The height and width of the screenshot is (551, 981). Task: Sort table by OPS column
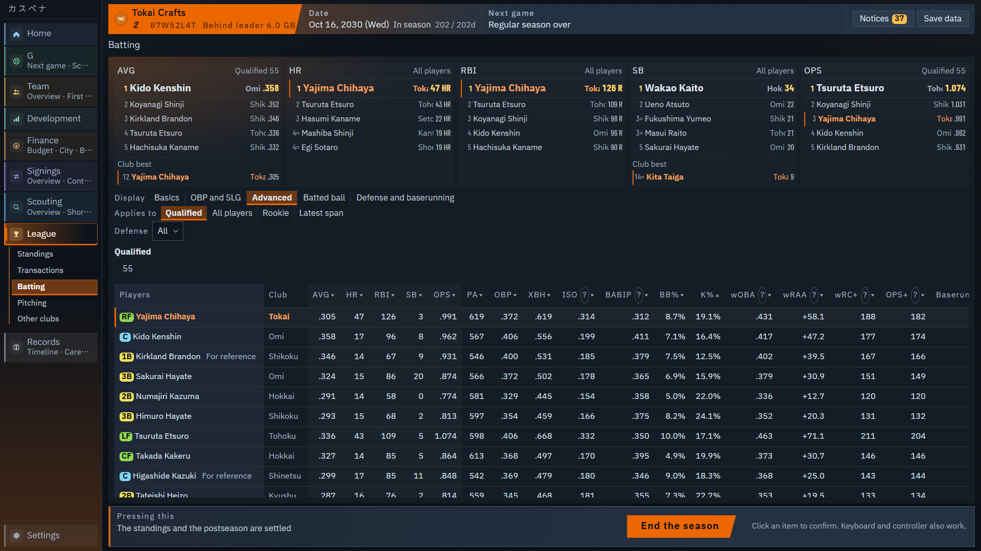[x=445, y=295]
